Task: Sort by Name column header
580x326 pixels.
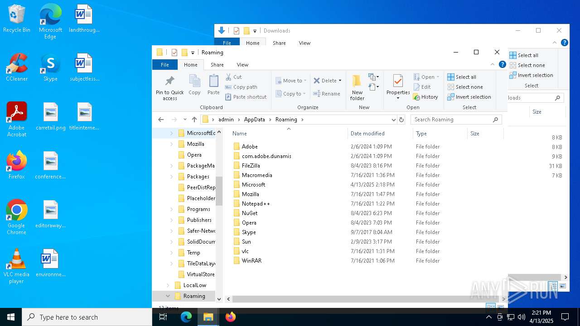Action: tap(288, 134)
